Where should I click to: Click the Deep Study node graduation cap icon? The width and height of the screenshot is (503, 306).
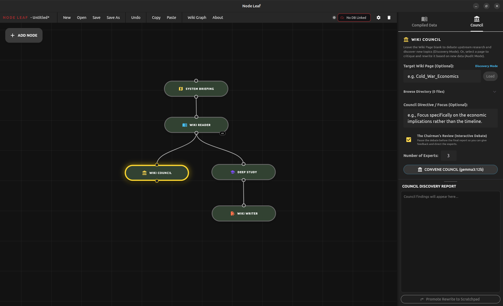(233, 172)
